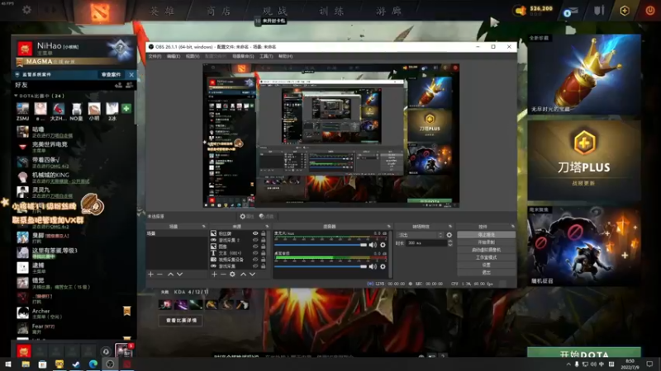The width and height of the screenshot is (661, 371).
Task: Add a friend with the green plus icon
Action: pos(126,109)
